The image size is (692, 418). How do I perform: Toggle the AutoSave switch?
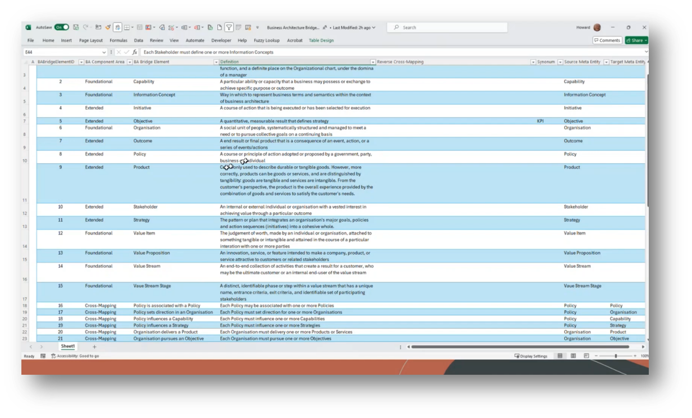61,27
